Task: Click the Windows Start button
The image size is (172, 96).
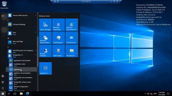Action: pyautogui.click(x=3, y=94)
